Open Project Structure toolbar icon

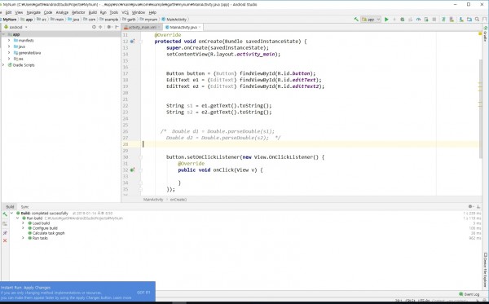tap(469, 20)
